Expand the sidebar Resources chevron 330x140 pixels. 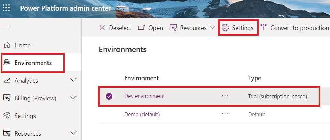pyautogui.click(x=73, y=133)
